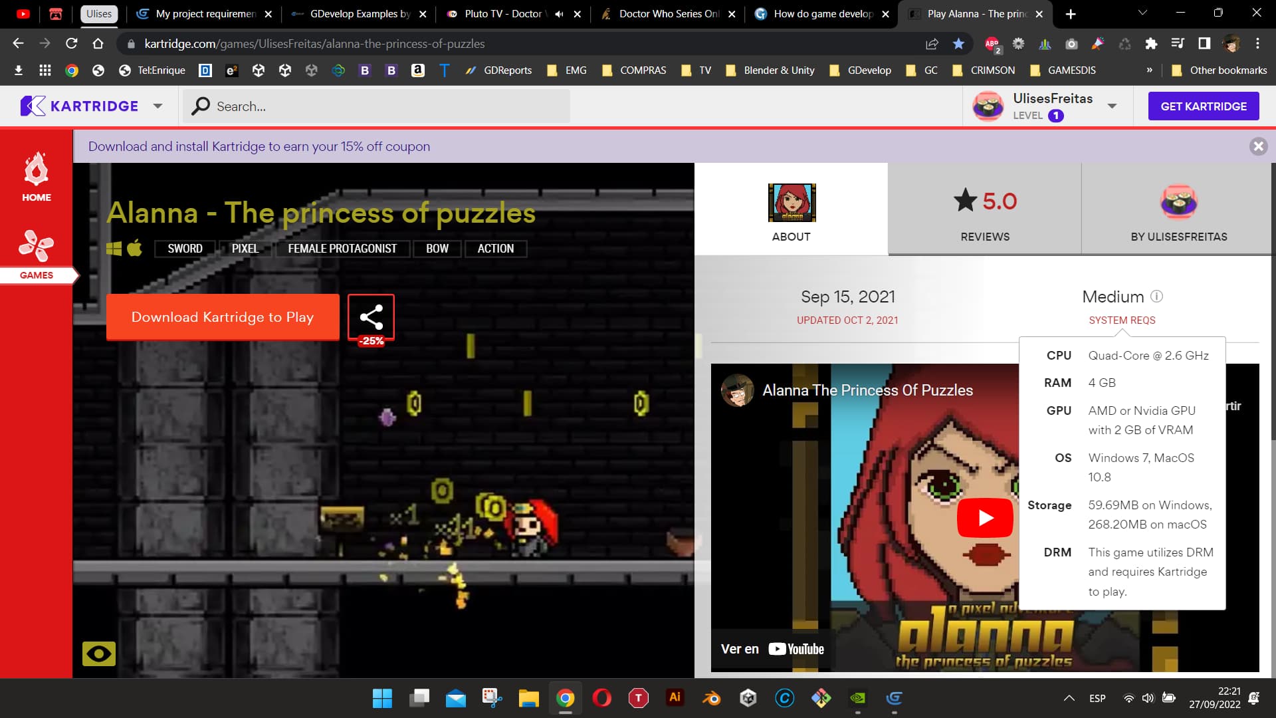Expand the Kartridge logo dropdown arrow
The height and width of the screenshot is (718, 1276).
pyautogui.click(x=158, y=106)
